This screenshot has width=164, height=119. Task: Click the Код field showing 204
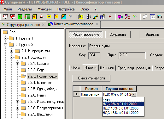coord(94,55)
